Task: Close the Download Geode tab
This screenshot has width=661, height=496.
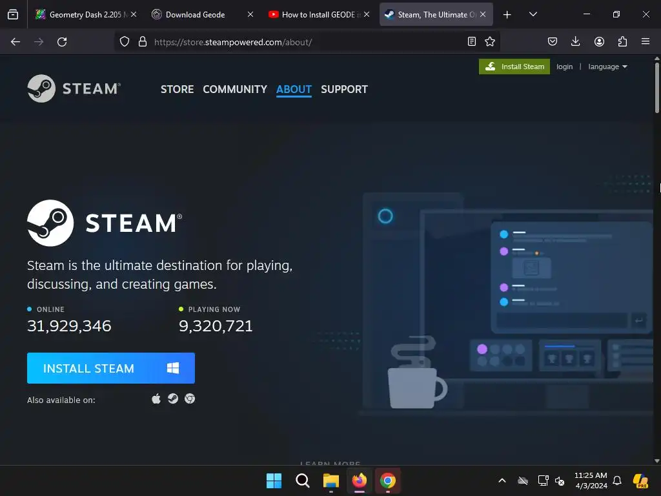Action: [x=250, y=14]
